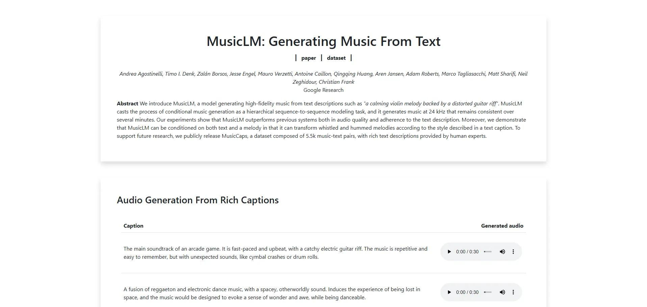Click the bold Abstract label
647x307 pixels.
click(x=127, y=104)
